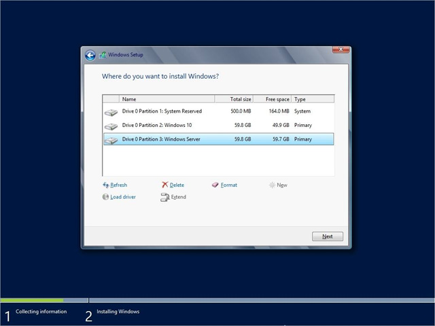This screenshot has width=435, height=326.
Task: Click the back arrow button in Windows Setup
Action: click(x=90, y=56)
